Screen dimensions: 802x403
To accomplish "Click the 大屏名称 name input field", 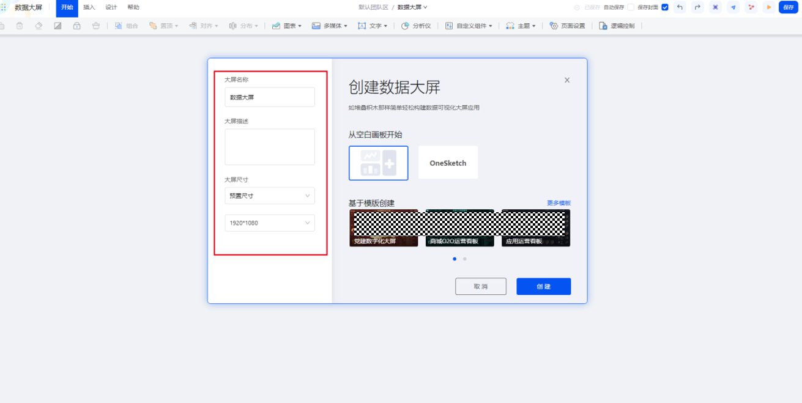I will pos(270,97).
